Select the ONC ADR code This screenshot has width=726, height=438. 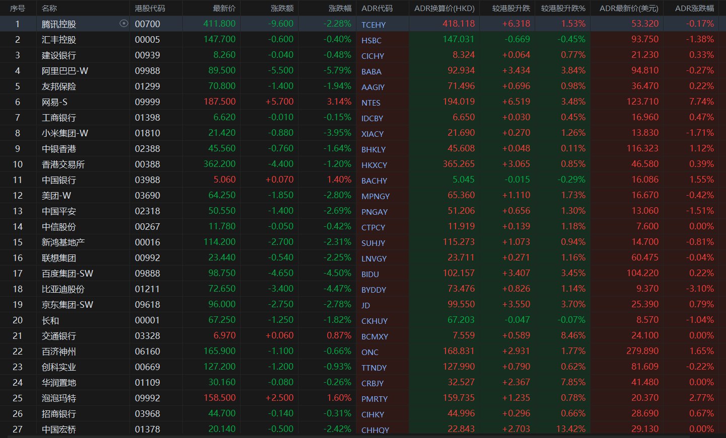coord(370,352)
